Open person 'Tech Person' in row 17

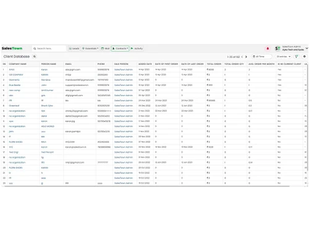point(48,152)
